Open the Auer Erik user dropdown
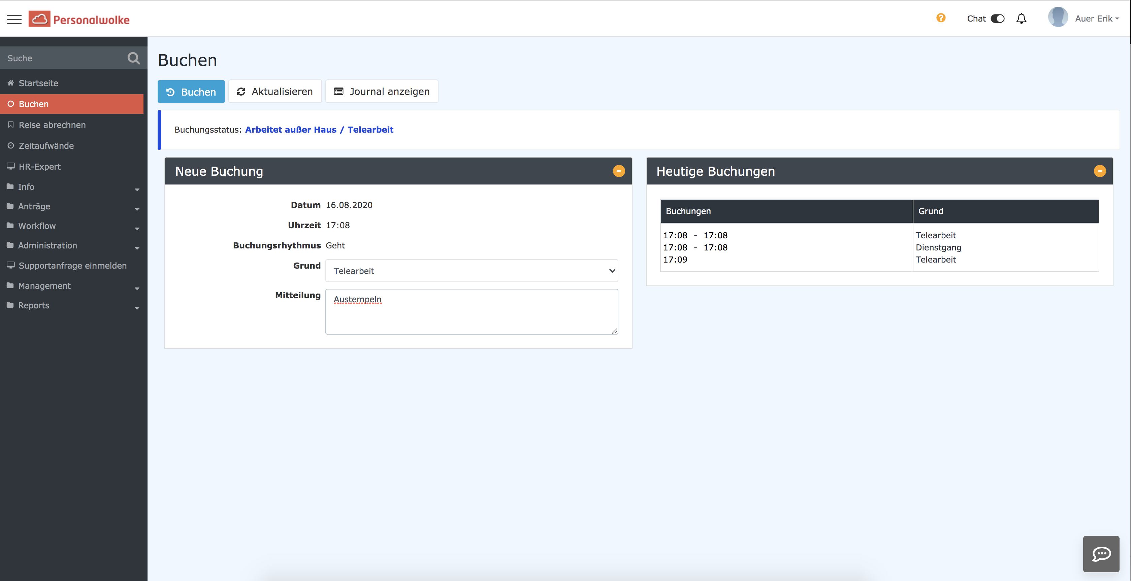Image resolution: width=1131 pixels, height=581 pixels. coord(1097,19)
